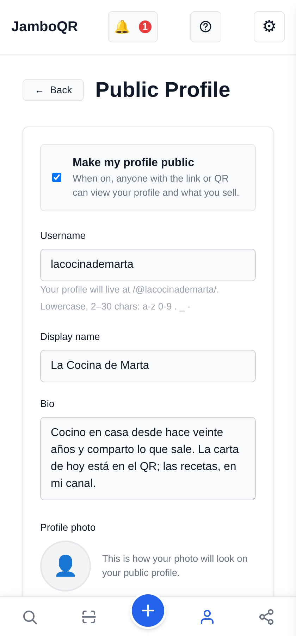Click the red notification count badge
Image resolution: width=296 pixels, height=636 pixels.
coord(145,27)
